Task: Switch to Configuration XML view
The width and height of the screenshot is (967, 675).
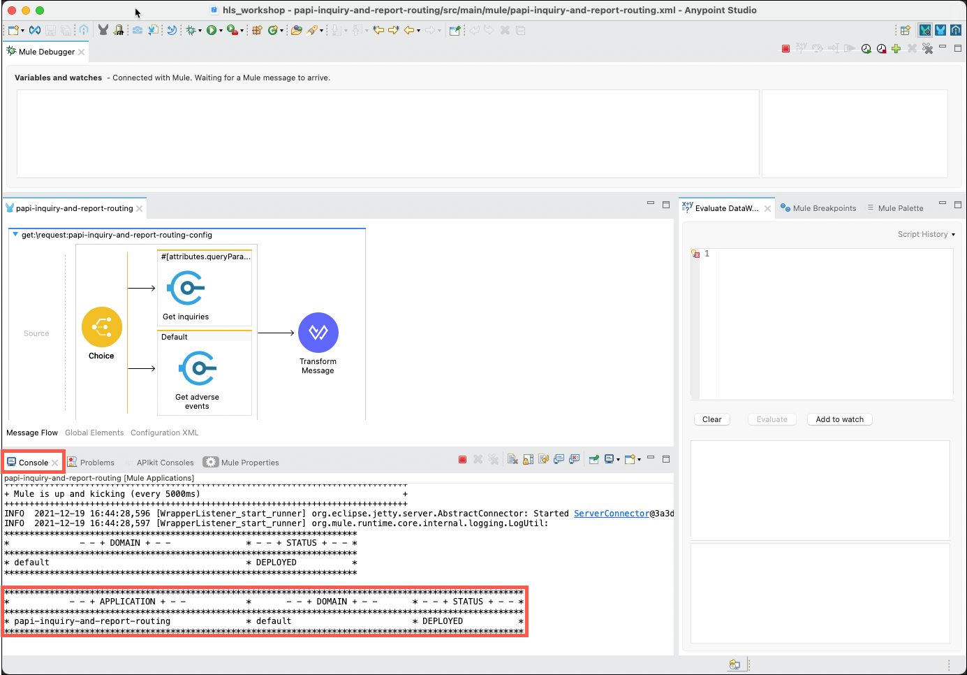Action: coord(165,433)
